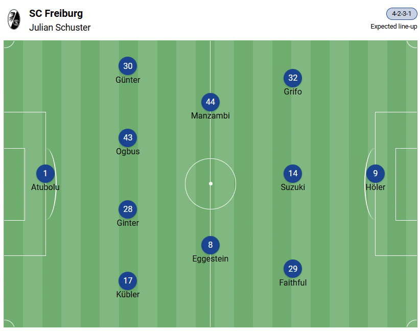Image resolution: width=420 pixels, height=331 pixels.
Task: Click the Eggestein name label
Action: point(211,259)
